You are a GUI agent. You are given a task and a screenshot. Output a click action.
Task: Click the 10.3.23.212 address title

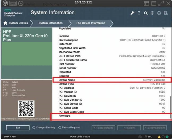pyautogui.click(x=83, y=2)
